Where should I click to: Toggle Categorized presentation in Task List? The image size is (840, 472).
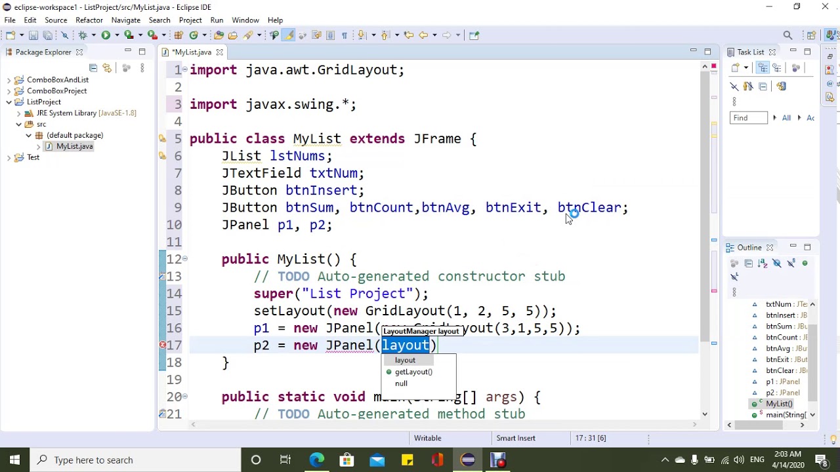[x=763, y=68]
